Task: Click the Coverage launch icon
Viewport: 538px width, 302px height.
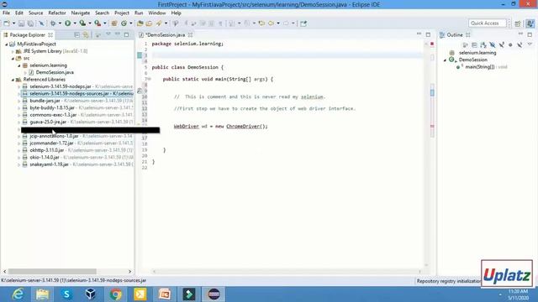Action: coord(82,23)
